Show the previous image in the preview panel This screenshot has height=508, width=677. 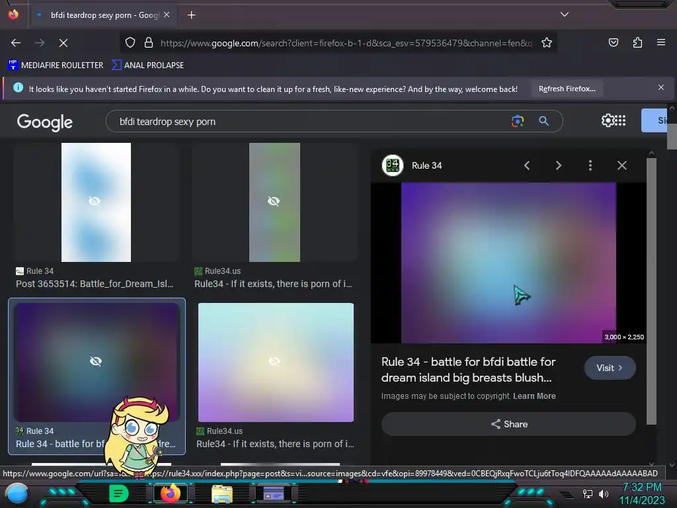[x=527, y=165]
